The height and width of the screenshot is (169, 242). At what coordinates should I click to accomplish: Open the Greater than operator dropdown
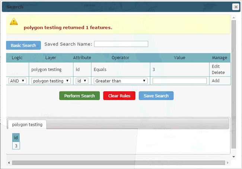(120, 81)
